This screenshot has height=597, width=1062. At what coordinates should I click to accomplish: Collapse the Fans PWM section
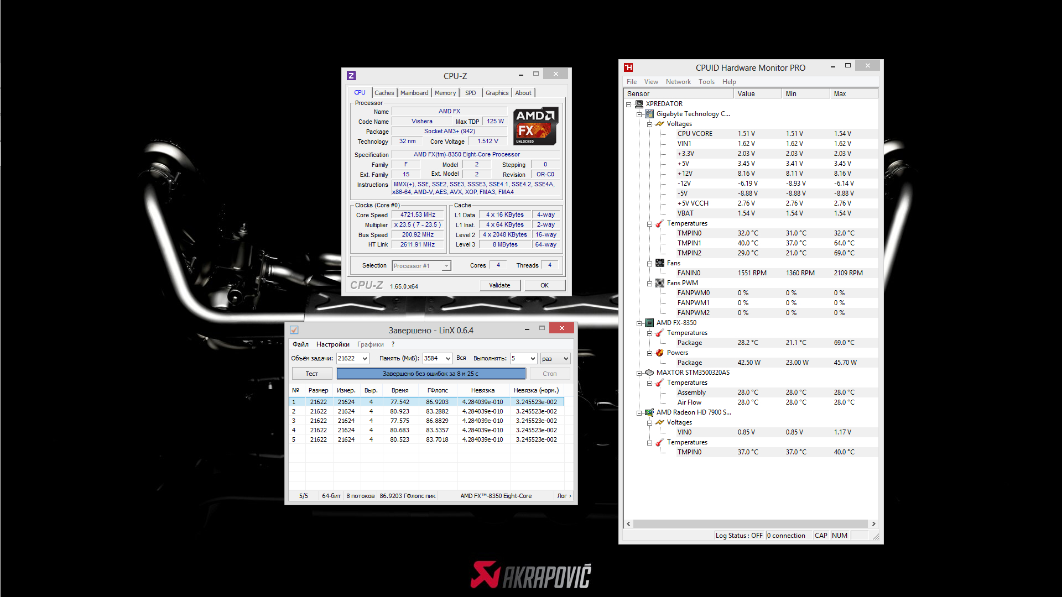click(650, 284)
